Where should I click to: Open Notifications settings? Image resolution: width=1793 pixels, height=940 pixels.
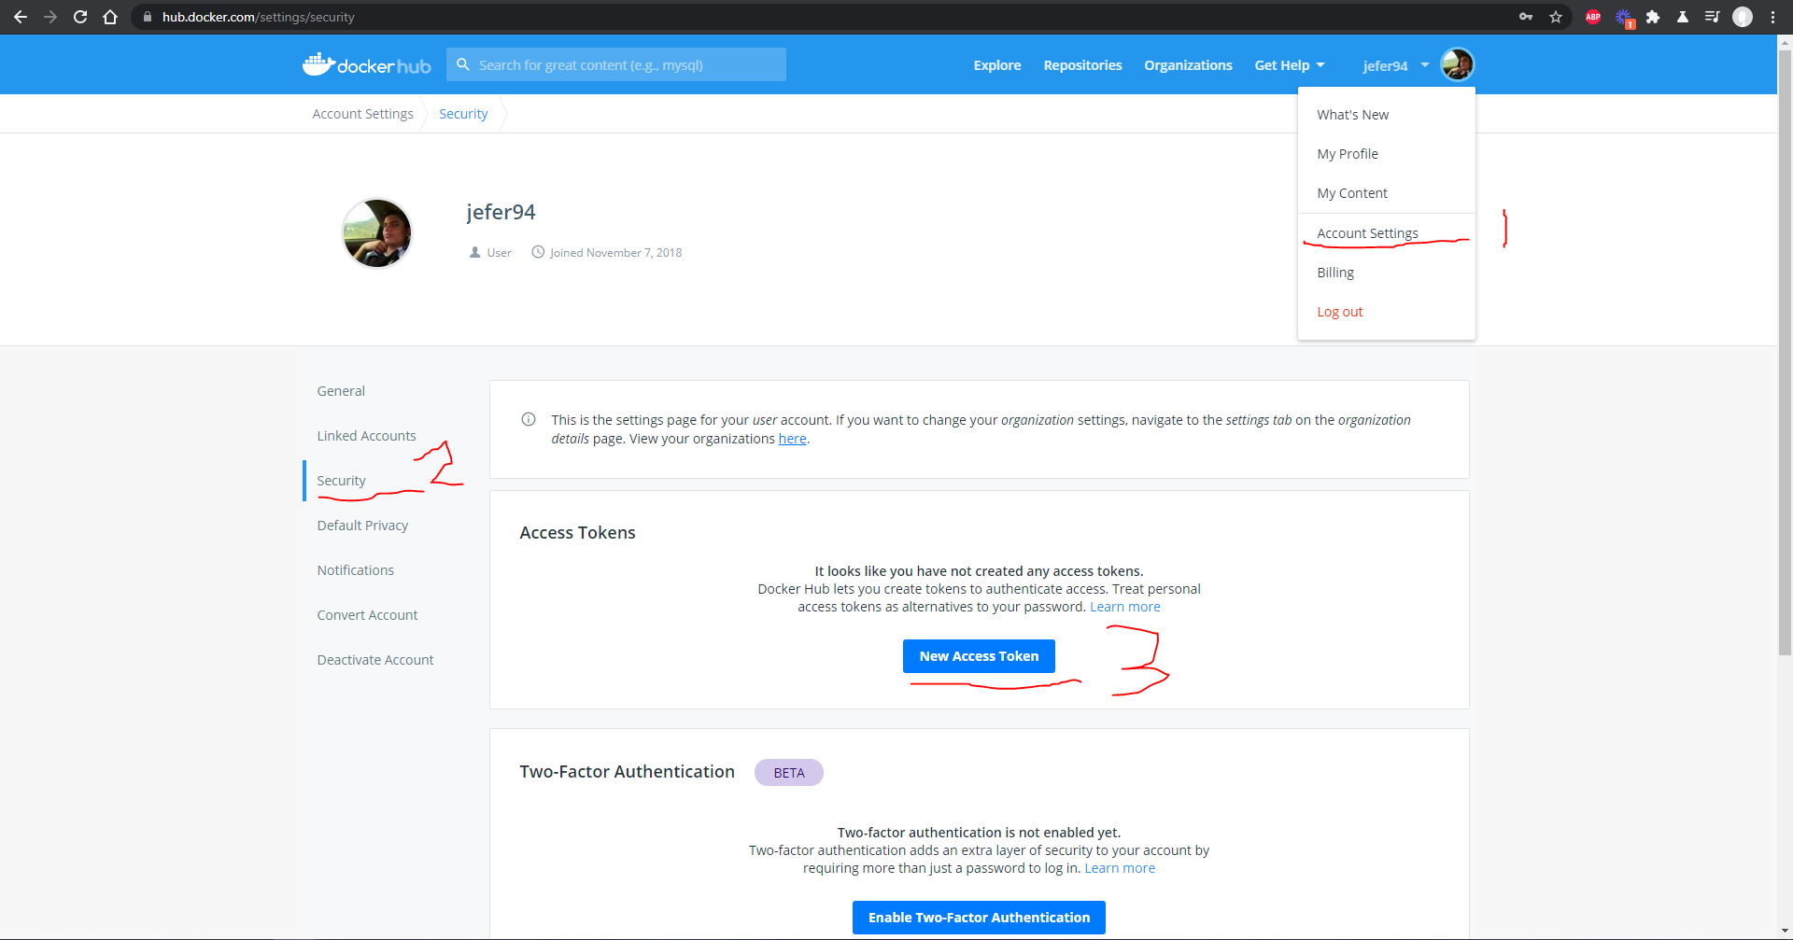[x=355, y=570]
